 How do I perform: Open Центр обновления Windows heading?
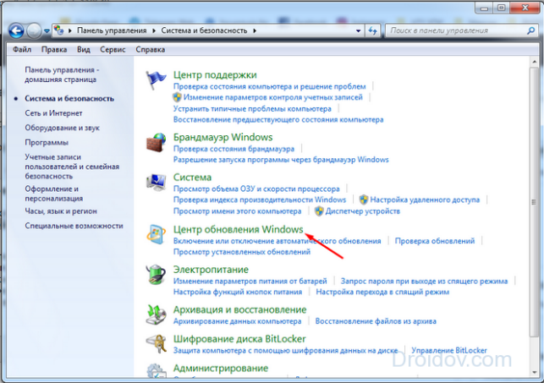[x=239, y=229]
